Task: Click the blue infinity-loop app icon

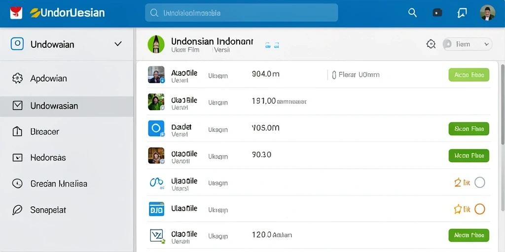Action: (156, 182)
